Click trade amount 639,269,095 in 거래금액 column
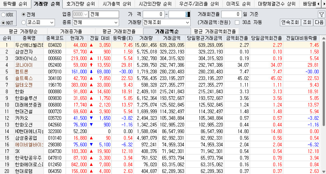Screen dimensions: 326x174 (172, 45)
